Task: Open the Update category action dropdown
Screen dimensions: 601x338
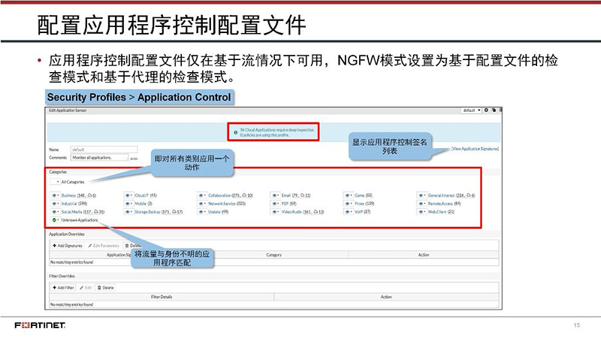Action: 202,212
